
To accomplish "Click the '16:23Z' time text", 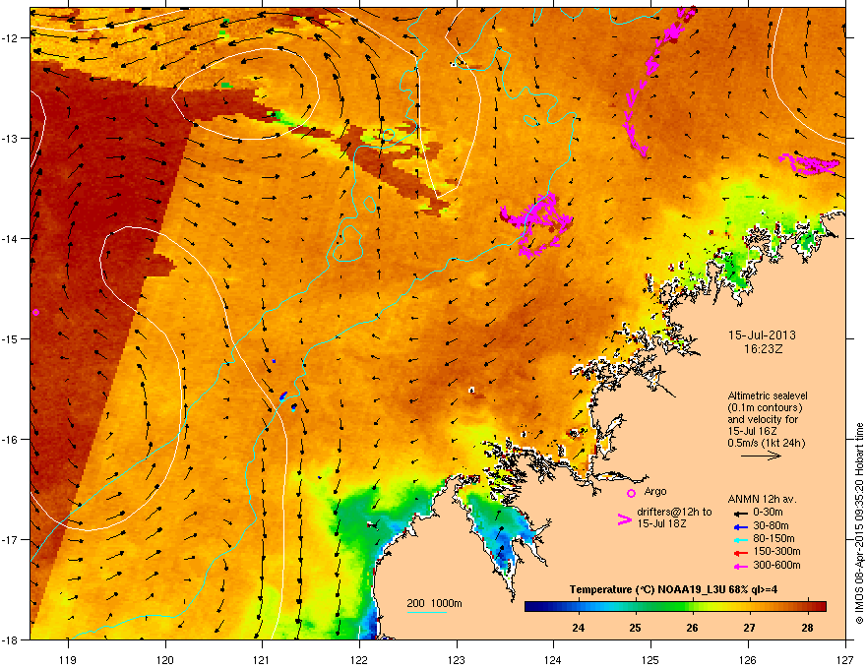I will [763, 349].
